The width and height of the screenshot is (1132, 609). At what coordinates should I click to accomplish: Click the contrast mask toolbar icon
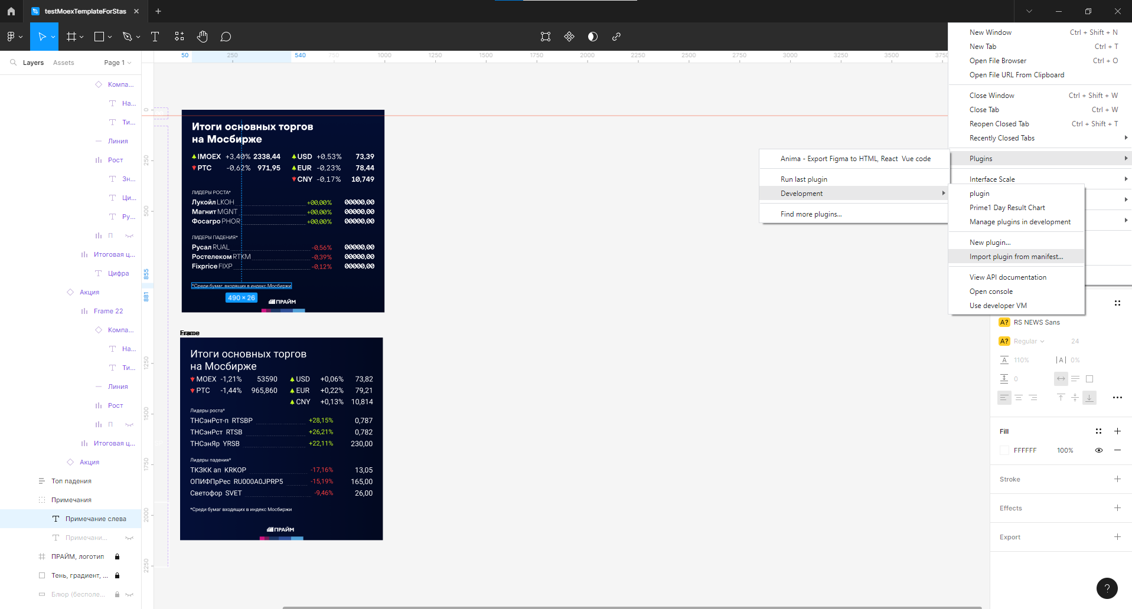[x=593, y=37]
